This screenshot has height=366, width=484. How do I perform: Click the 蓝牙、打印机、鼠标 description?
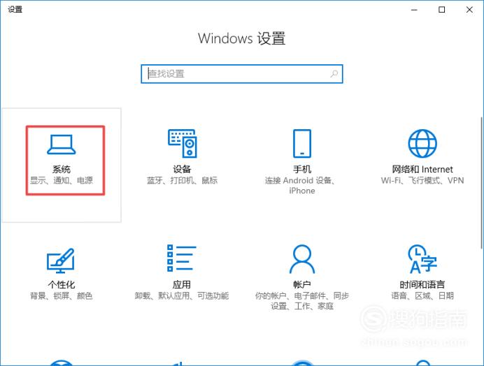coord(182,180)
